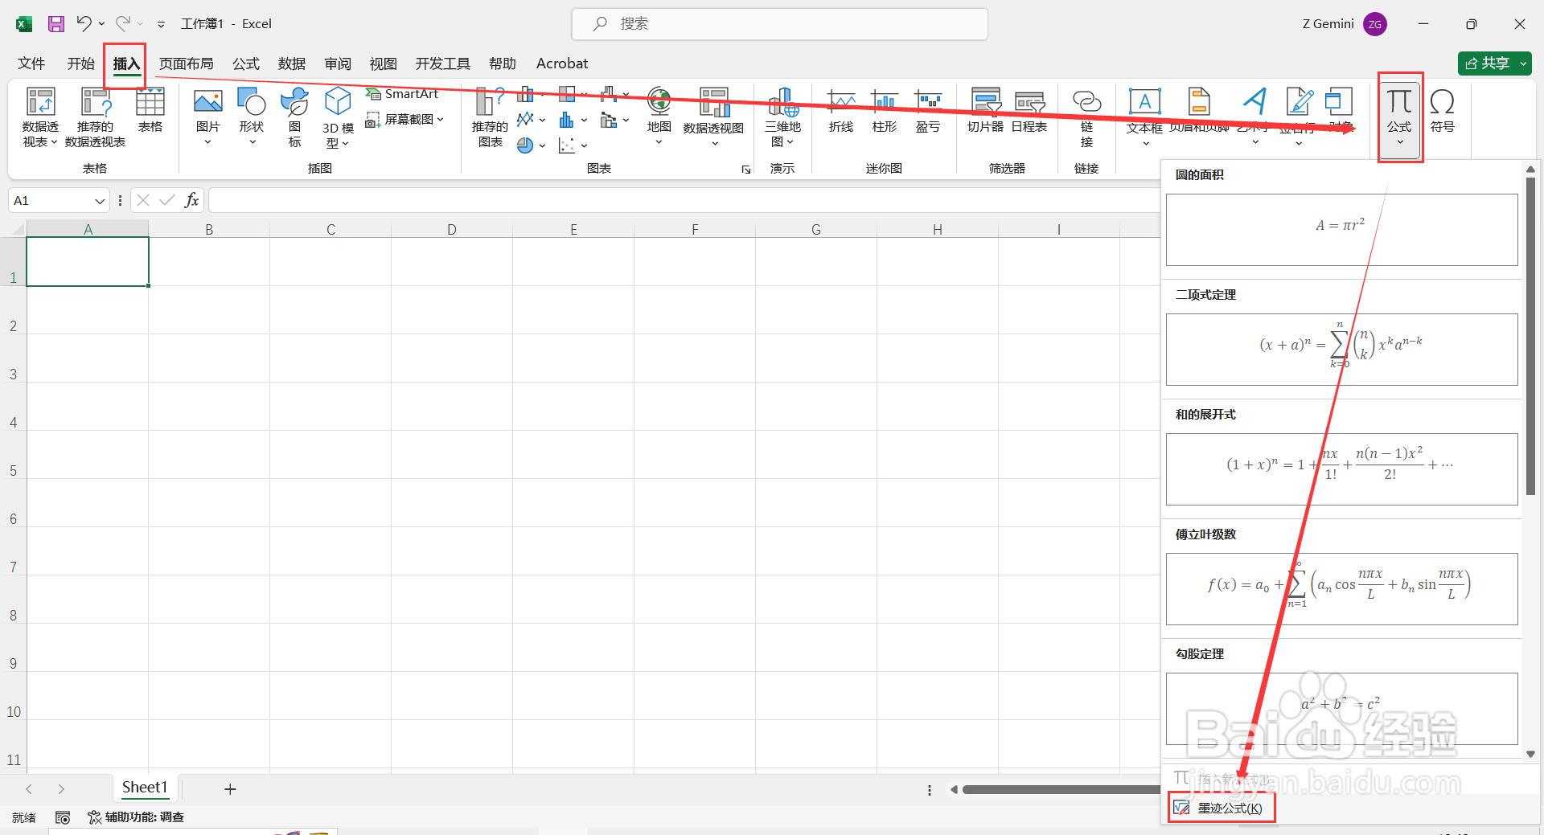Expand the line chart type dropdown
1544x835 pixels.
(x=542, y=120)
